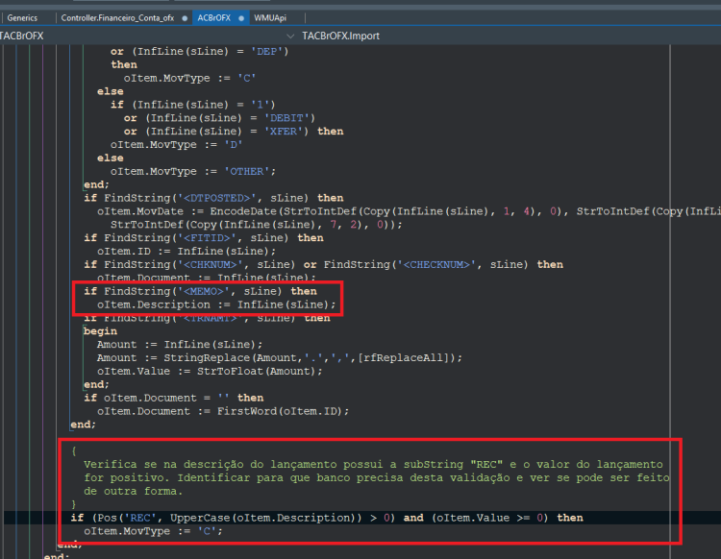Image resolution: width=721 pixels, height=559 pixels.
Task: Place cursor on the 'DEP' comparison line
Action: tap(200, 52)
